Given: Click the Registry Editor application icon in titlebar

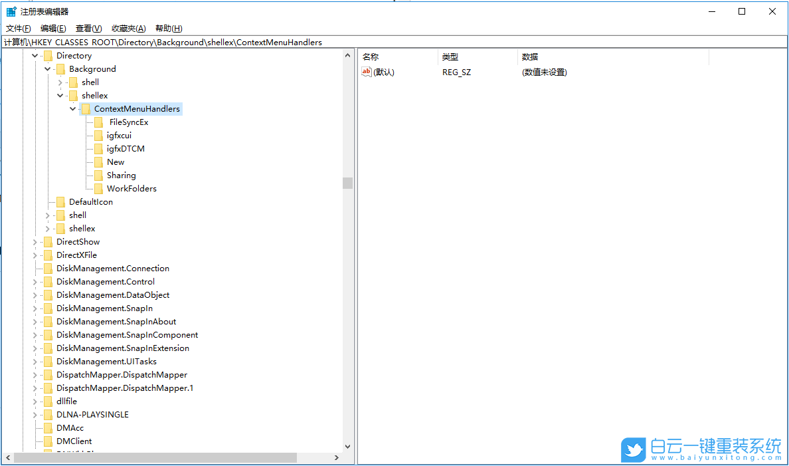Looking at the screenshot, I should click(11, 11).
